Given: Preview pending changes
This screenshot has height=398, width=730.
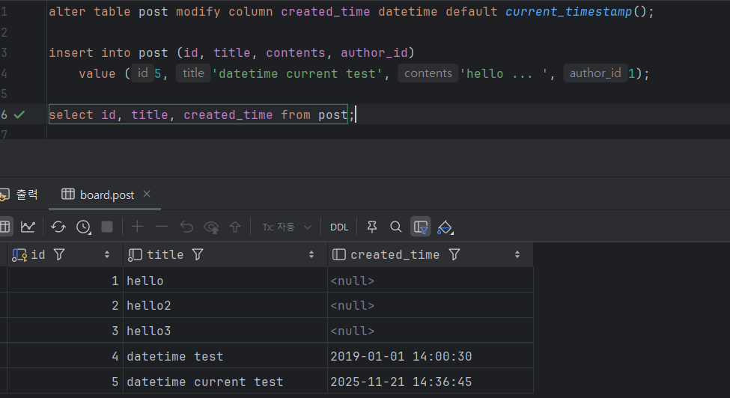Looking at the screenshot, I should pyautogui.click(x=211, y=227).
